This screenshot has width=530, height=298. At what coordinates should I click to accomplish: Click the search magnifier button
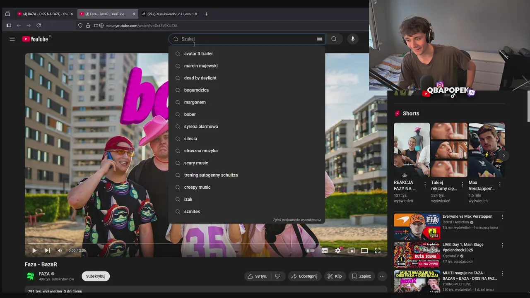tap(334, 39)
